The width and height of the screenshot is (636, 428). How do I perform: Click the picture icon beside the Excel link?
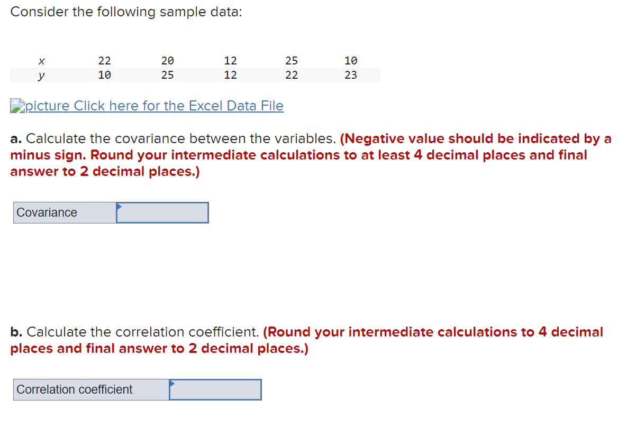click(17, 105)
